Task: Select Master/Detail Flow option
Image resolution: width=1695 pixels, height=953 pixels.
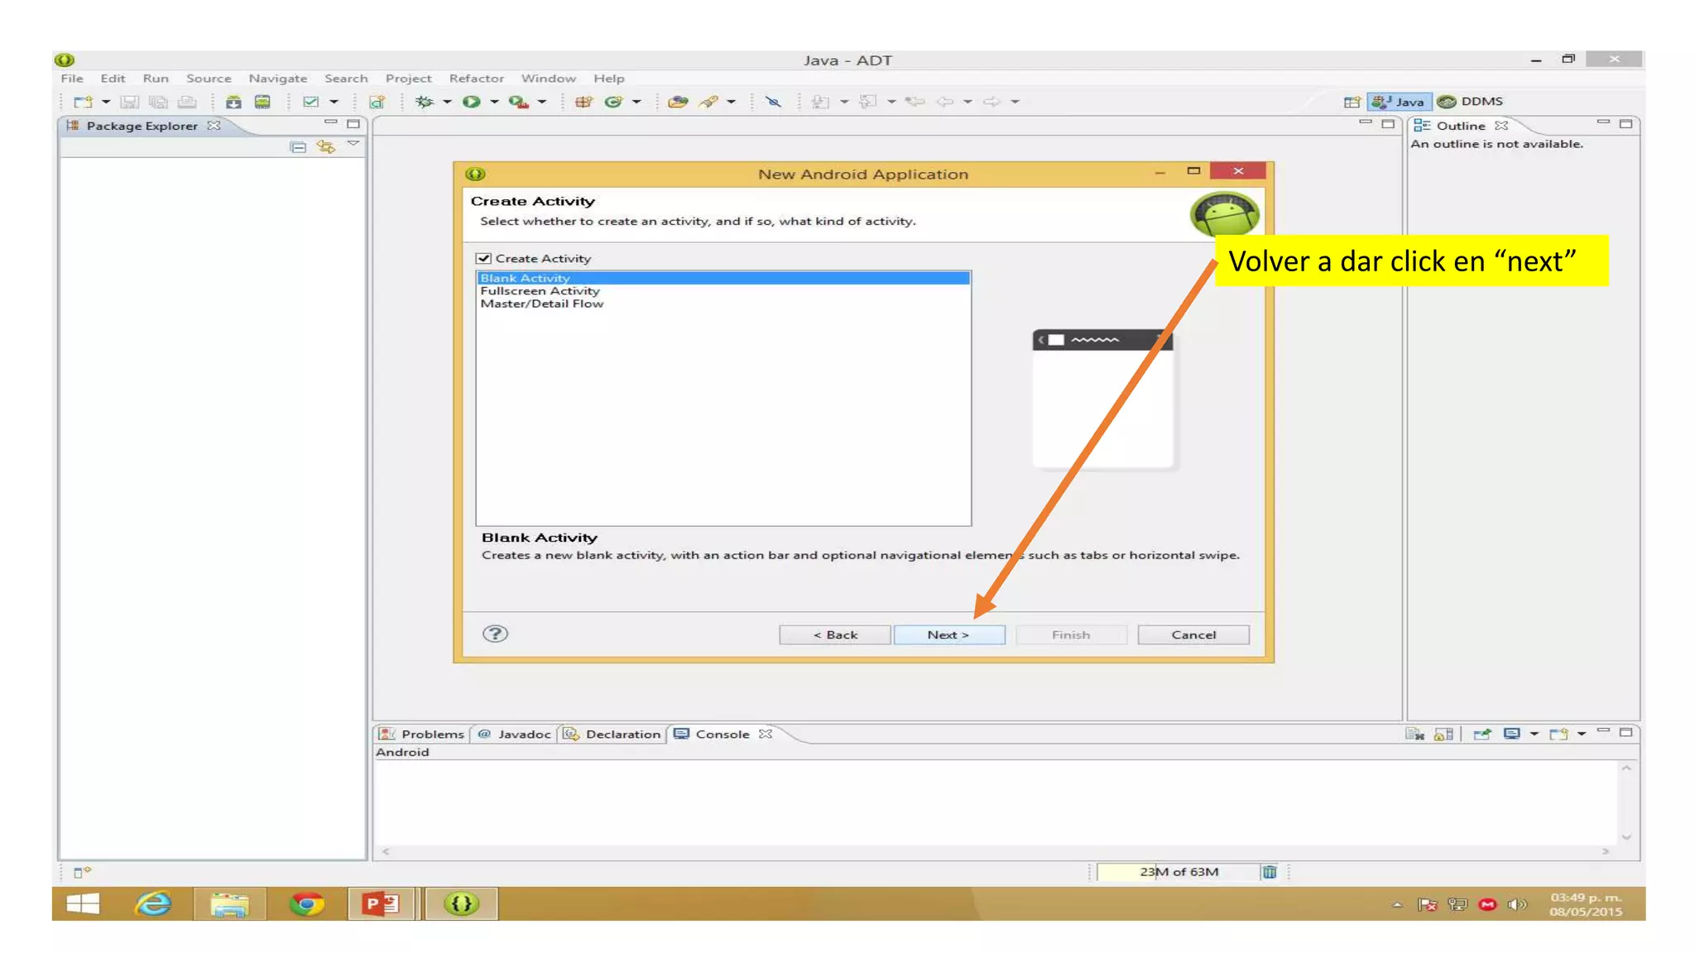Action: coord(541,304)
